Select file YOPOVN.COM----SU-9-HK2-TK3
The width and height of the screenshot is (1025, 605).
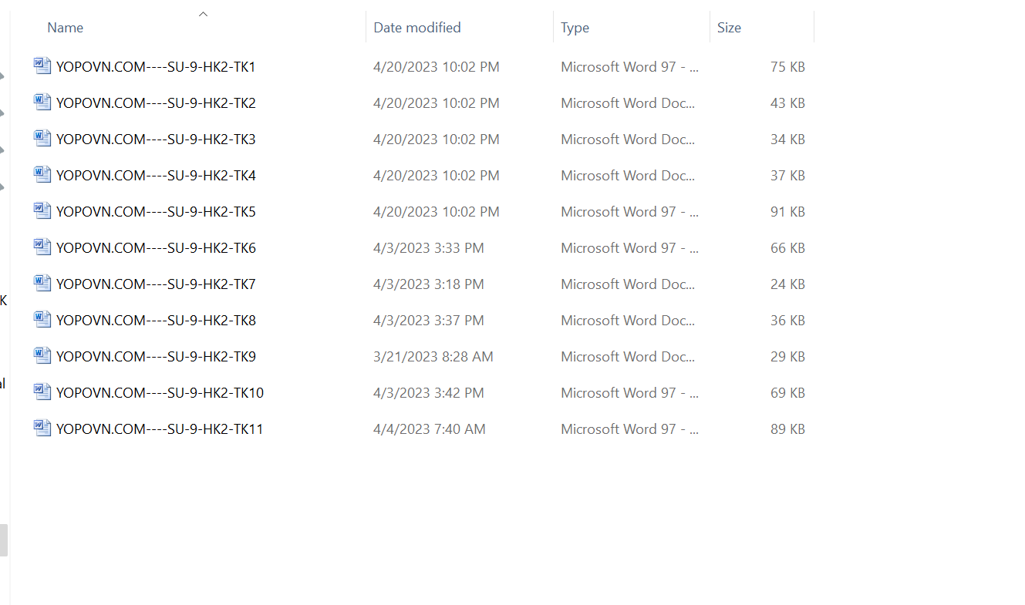pyautogui.click(x=156, y=139)
